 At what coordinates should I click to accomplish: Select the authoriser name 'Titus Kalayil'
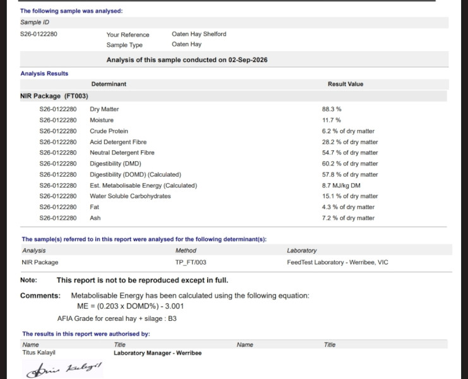(x=39, y=352)
